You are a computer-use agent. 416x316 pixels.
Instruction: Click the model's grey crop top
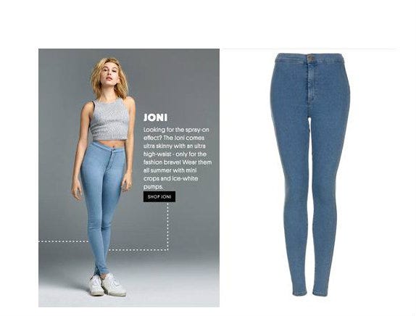[x=109, y=119]
